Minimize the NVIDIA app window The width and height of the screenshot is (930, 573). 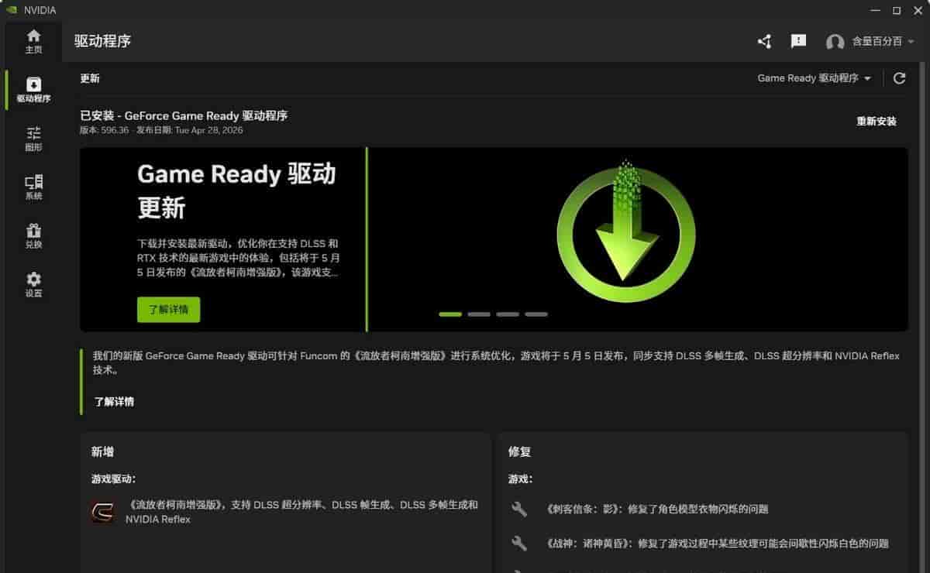pyautogui.click(x=876, y=10)
